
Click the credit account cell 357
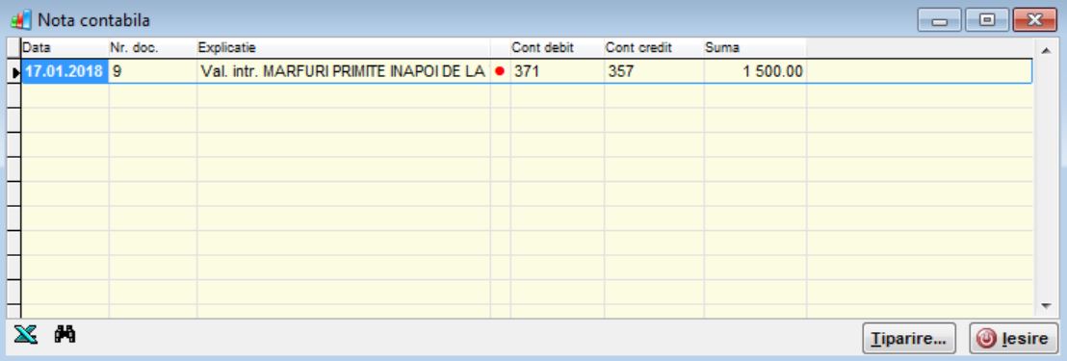[x=654, y=71]
